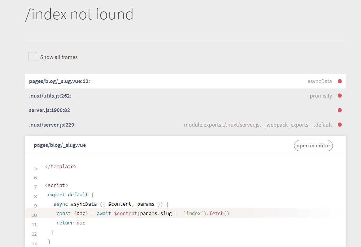
Task: Collapse the pages/blog/_slug.vue:10 frame
Action: [x=60, y=81]
